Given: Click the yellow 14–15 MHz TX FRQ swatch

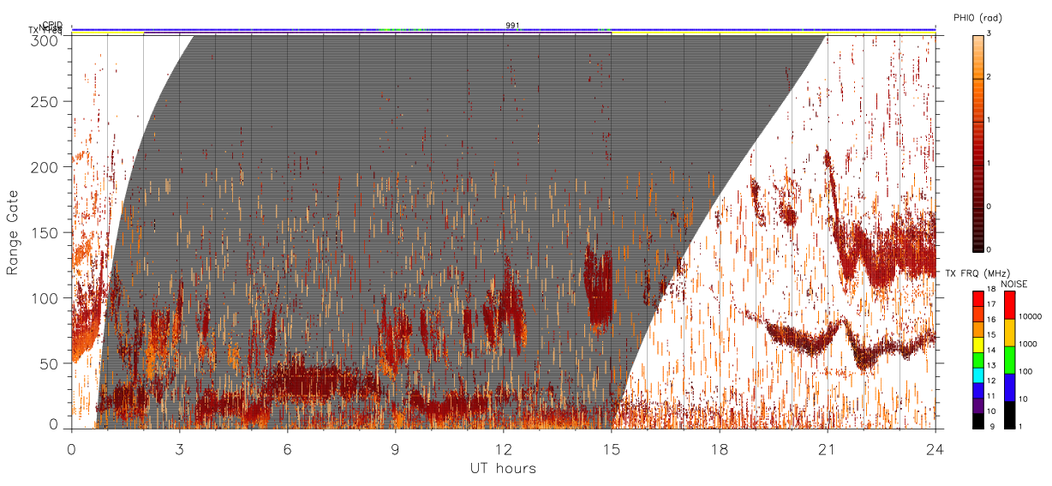Looking at the screenshot, I should click(x=977, y=345).
